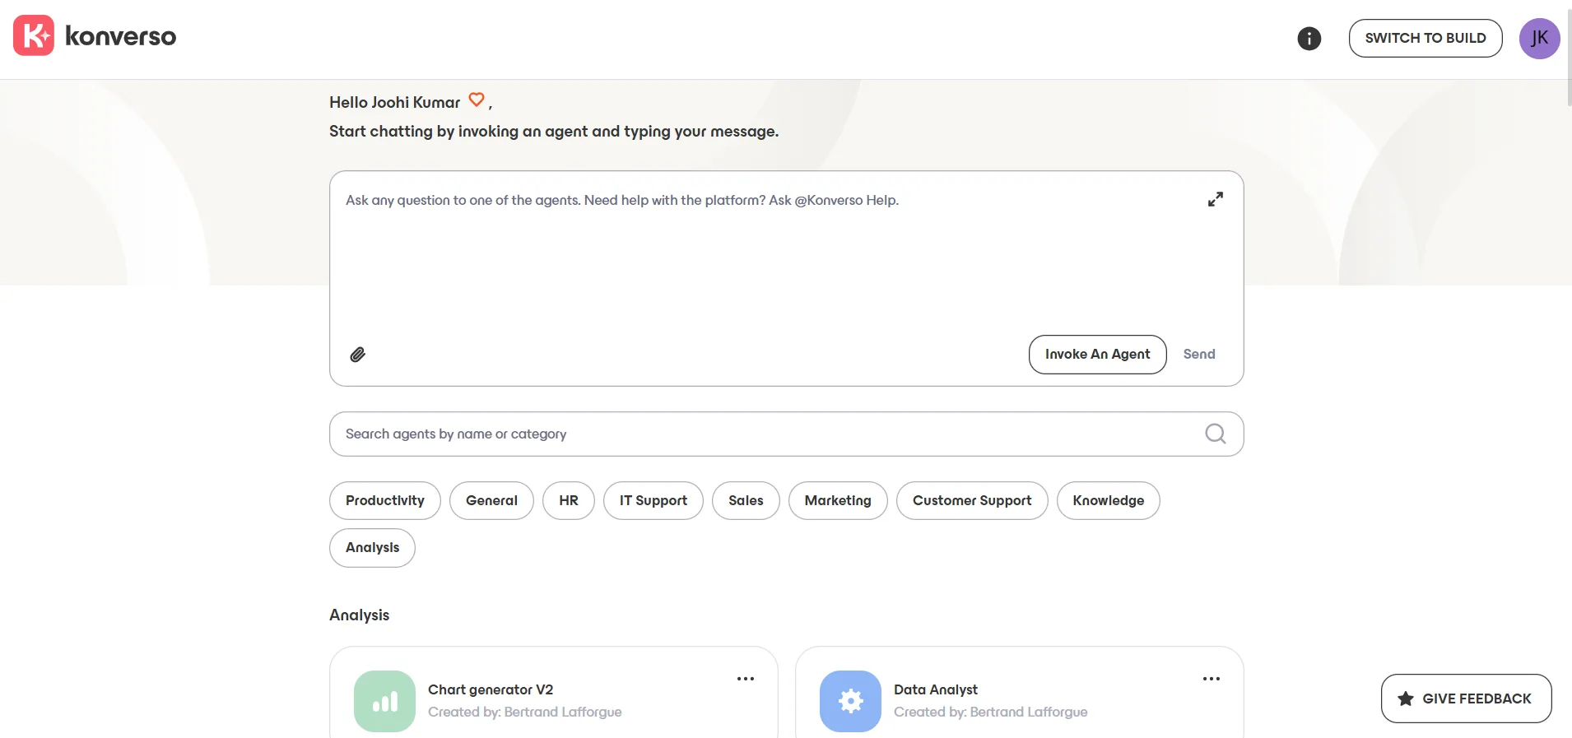The height and width of the screenshot is (738, 1572).
Task: Open the Data Analyst agent title
Action: point(936,689)
